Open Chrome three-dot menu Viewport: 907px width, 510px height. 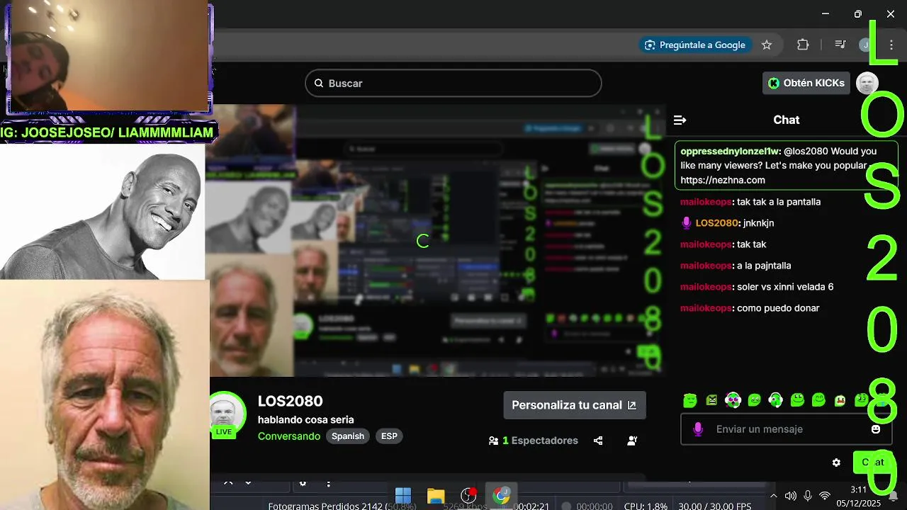pos(891,45)
